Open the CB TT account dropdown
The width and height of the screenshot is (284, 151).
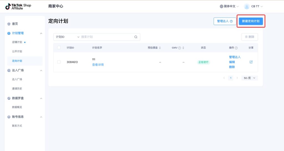pos(257,6)
